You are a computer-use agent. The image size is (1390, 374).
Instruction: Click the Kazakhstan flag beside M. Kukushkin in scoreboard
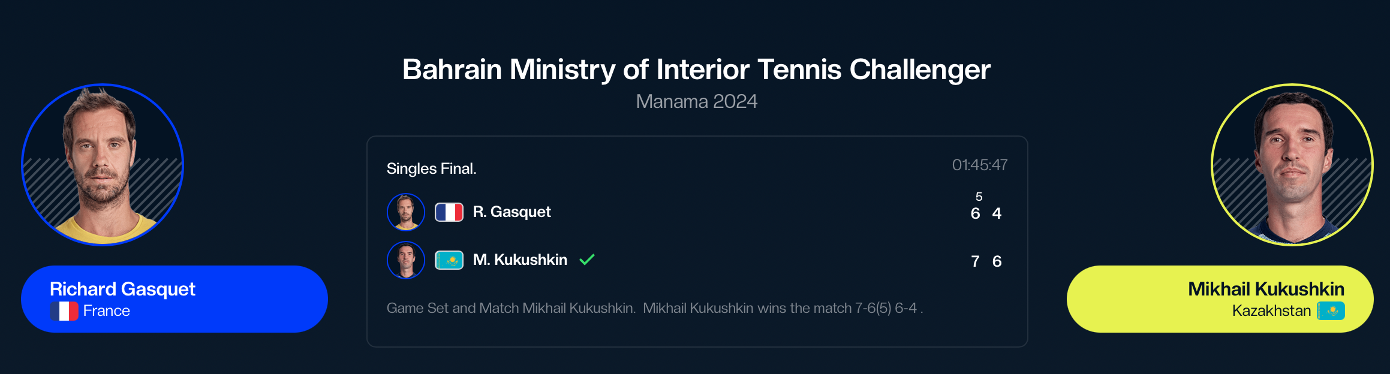point(449,260)
